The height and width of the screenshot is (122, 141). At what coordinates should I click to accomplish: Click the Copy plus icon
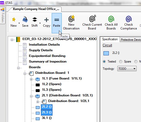coord(47,20)
